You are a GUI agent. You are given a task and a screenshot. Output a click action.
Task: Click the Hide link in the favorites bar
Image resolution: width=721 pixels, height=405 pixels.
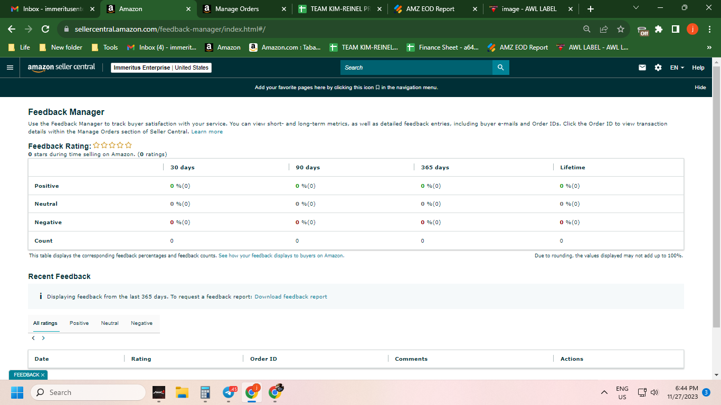(x=700, y=88)
